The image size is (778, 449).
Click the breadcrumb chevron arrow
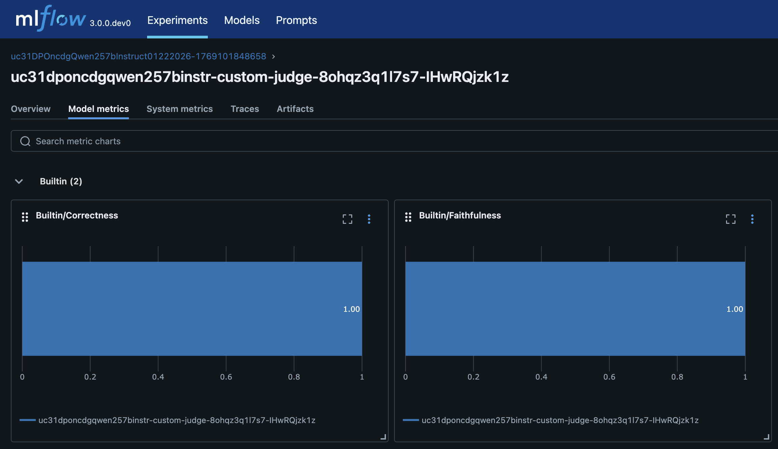(x=274, y=56)
